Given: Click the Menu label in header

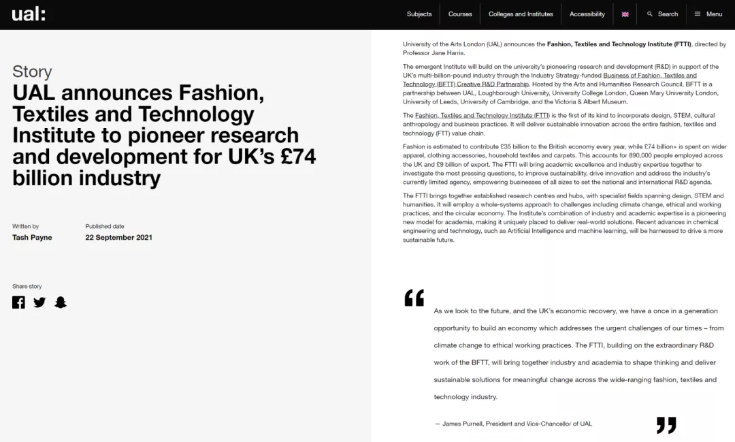Looking at the screenshot, I should pos(715,14).
